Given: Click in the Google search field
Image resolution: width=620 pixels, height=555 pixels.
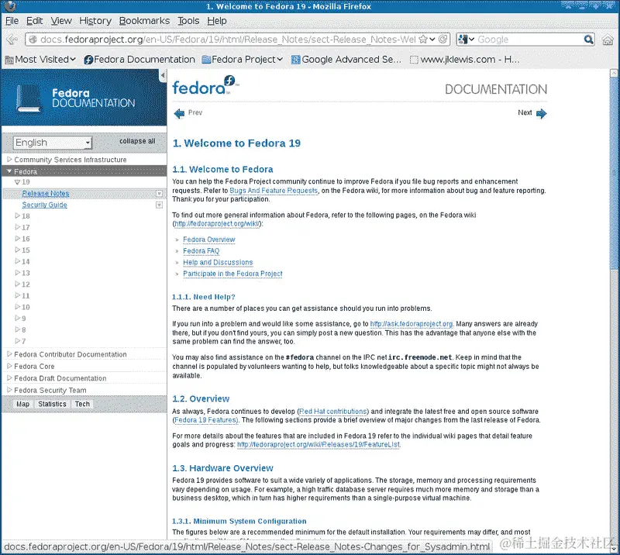Looking at the screenshot, I should pyautogui.click(x=529, y=40).
